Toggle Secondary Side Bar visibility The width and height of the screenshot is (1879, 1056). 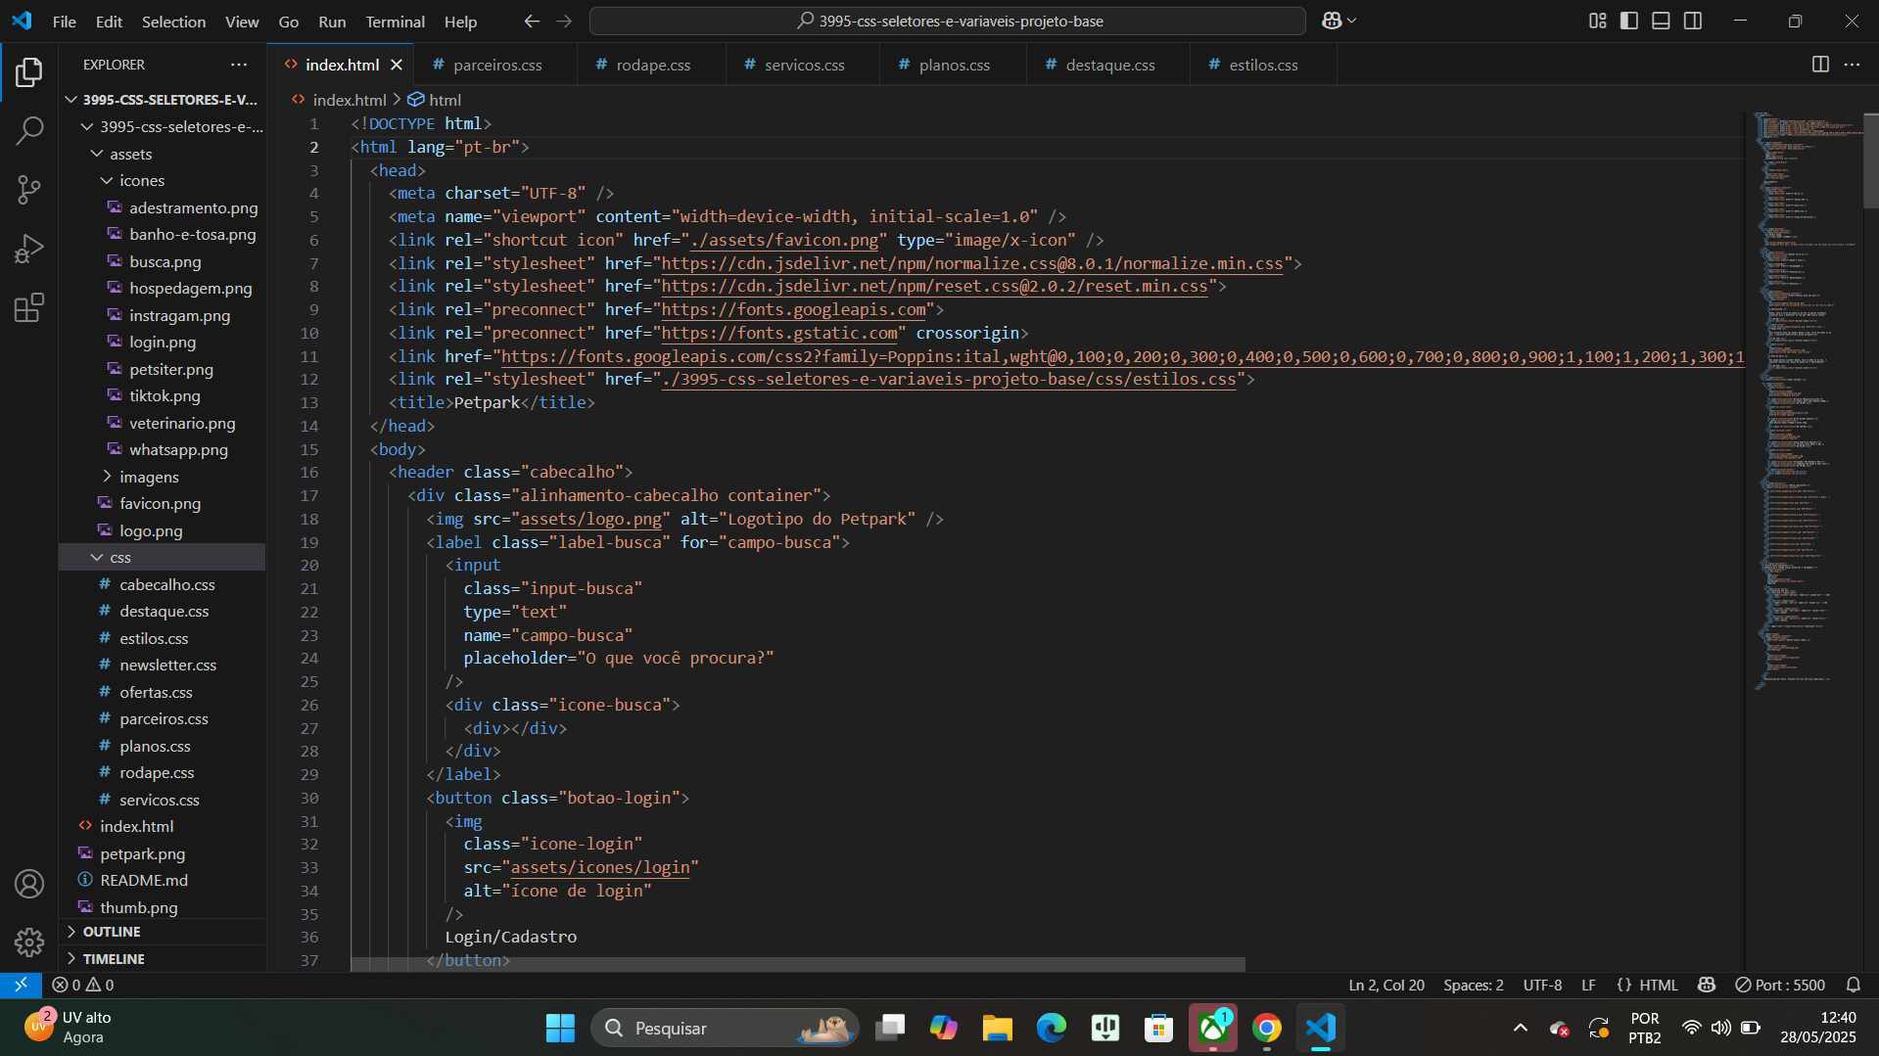coord(1693,21)
